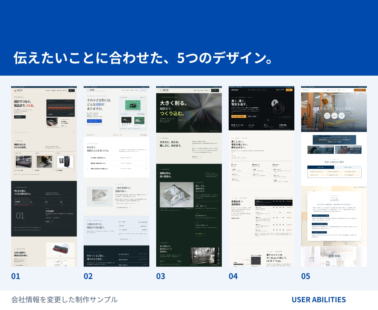Click the crosshair logo in design 02

(x=88, y=90)
